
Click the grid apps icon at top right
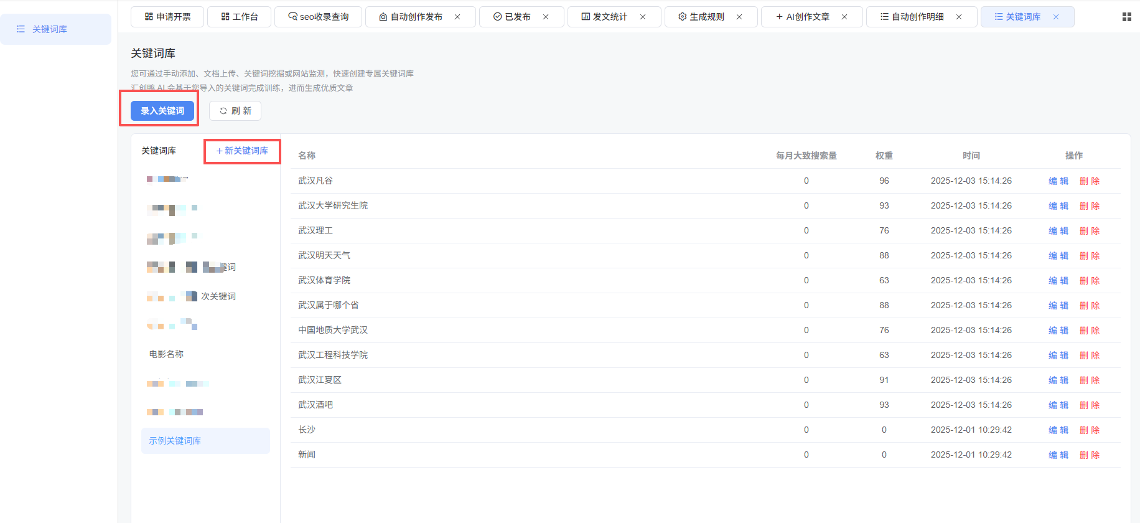coord(1126,17)
